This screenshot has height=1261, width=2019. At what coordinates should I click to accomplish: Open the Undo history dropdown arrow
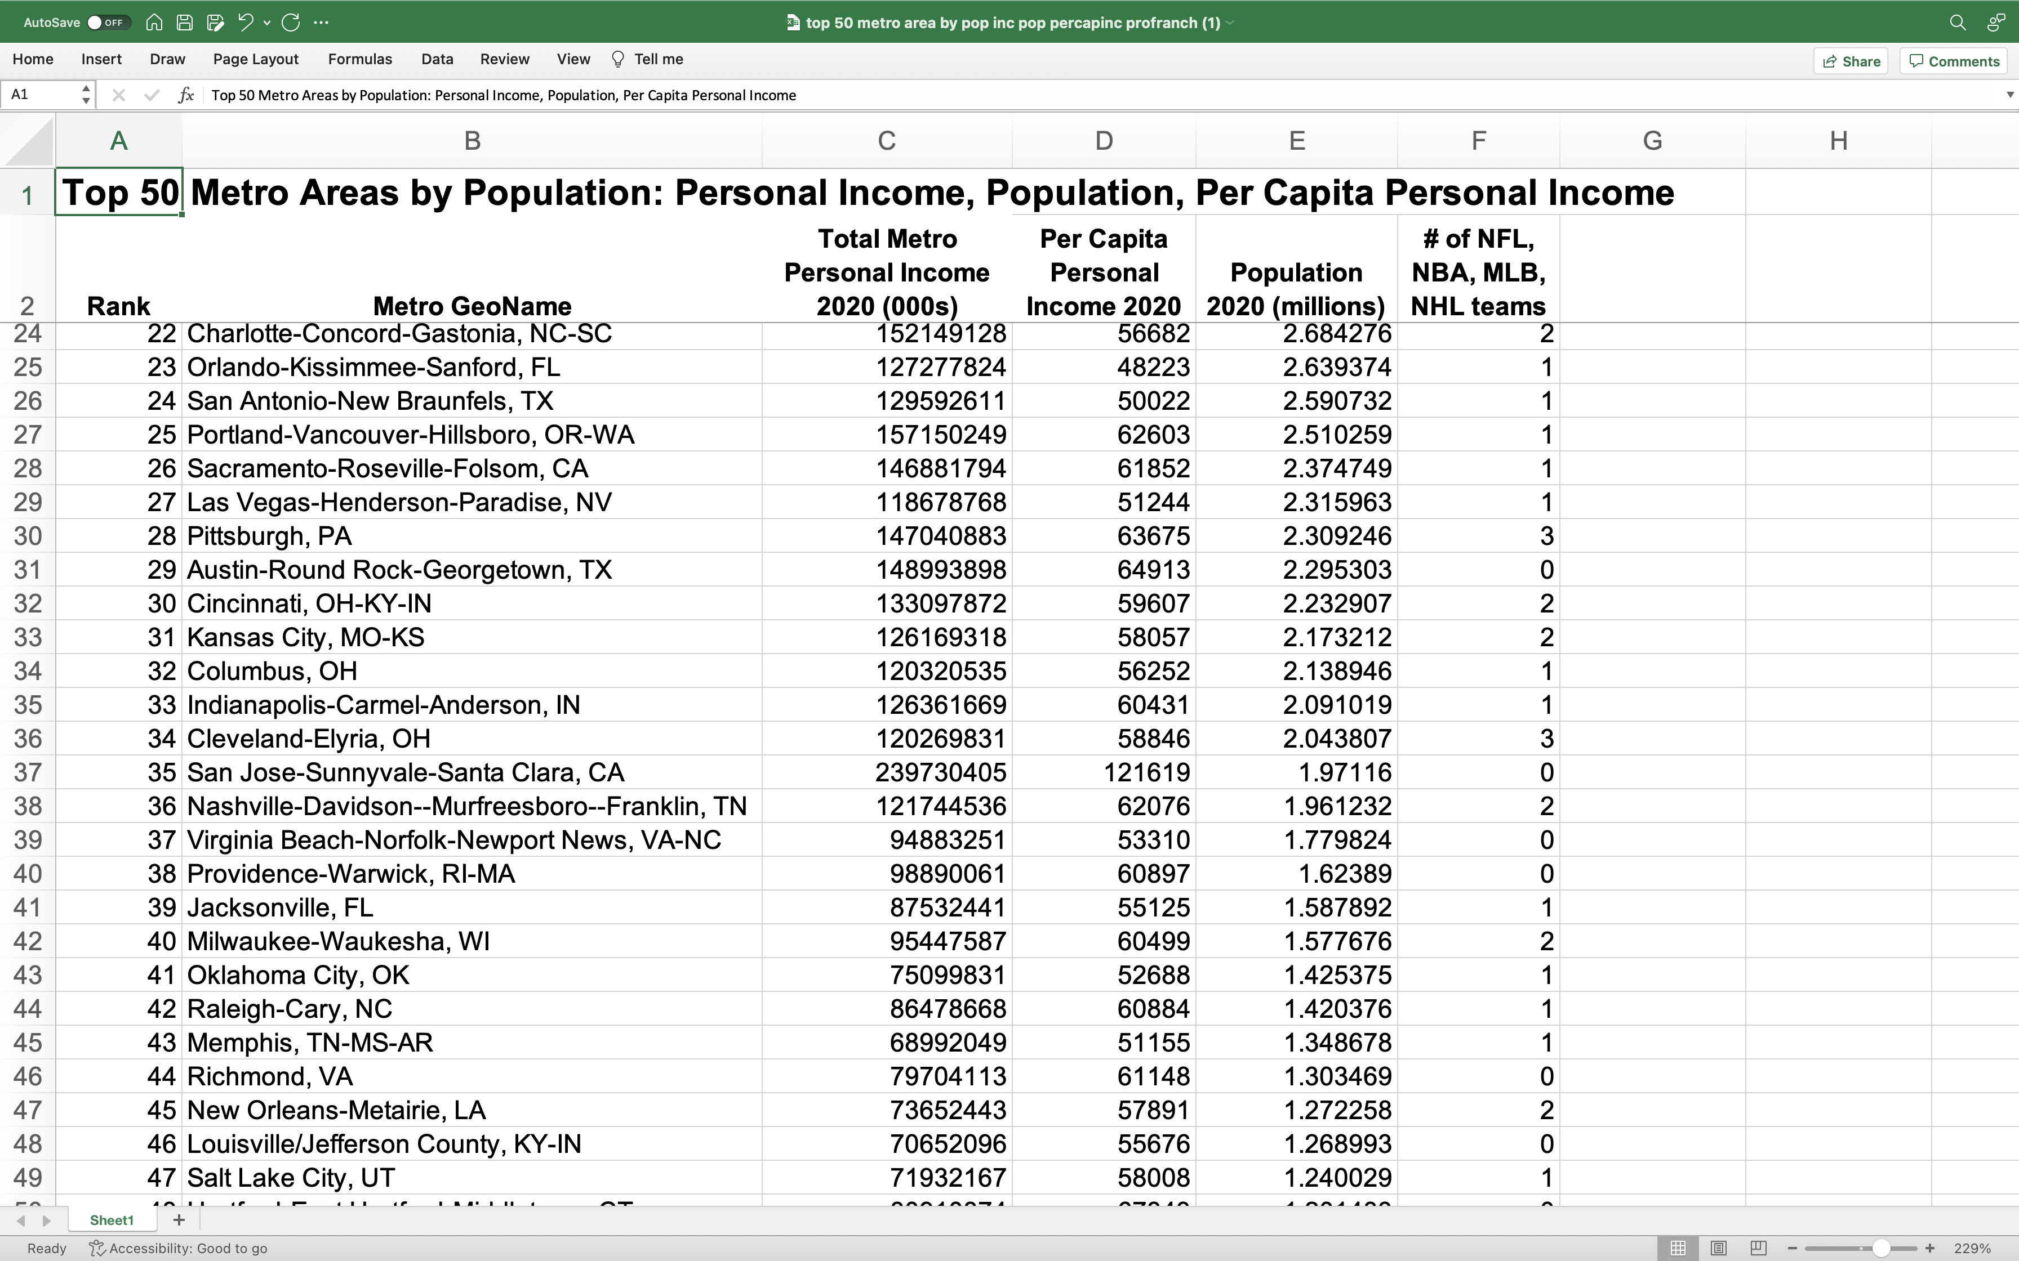(x=267, y=23)
